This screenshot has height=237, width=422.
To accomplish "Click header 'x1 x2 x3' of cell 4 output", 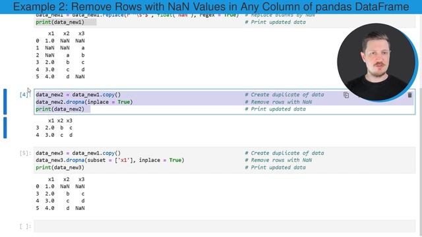I will point(60,120).
